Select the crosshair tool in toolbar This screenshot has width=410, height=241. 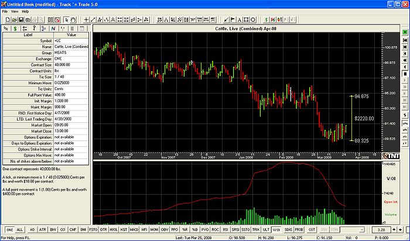(x=86, y=19)
